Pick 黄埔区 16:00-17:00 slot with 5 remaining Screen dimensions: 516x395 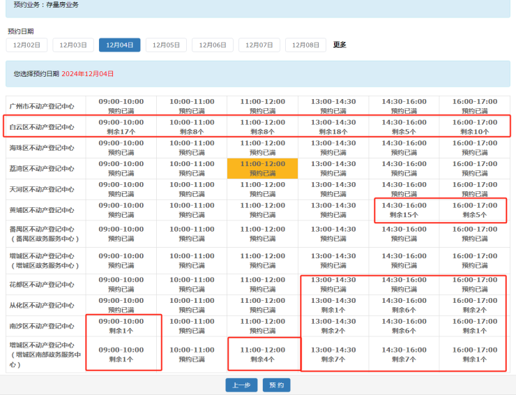point(475,210)
